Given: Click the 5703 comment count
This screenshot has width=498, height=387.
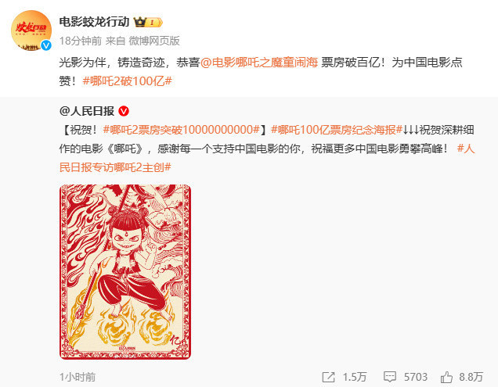Looking at the screenshot, I should (416, 377).
